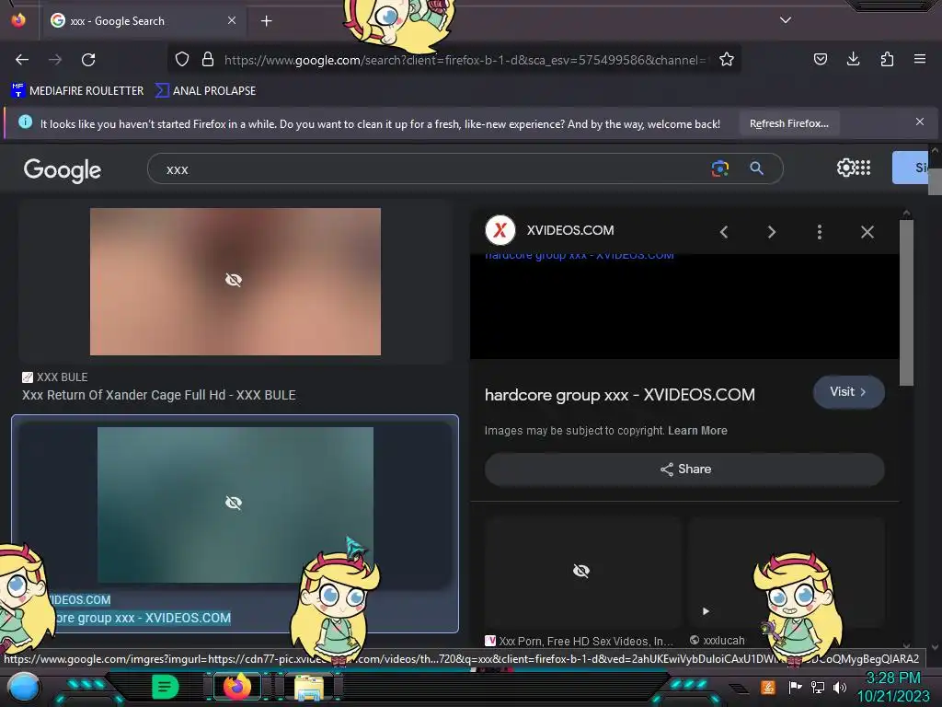Click the info icon in the notification bar
Image resolution: width=942 pixels, height=707 pixels.
tap(25, 122)
